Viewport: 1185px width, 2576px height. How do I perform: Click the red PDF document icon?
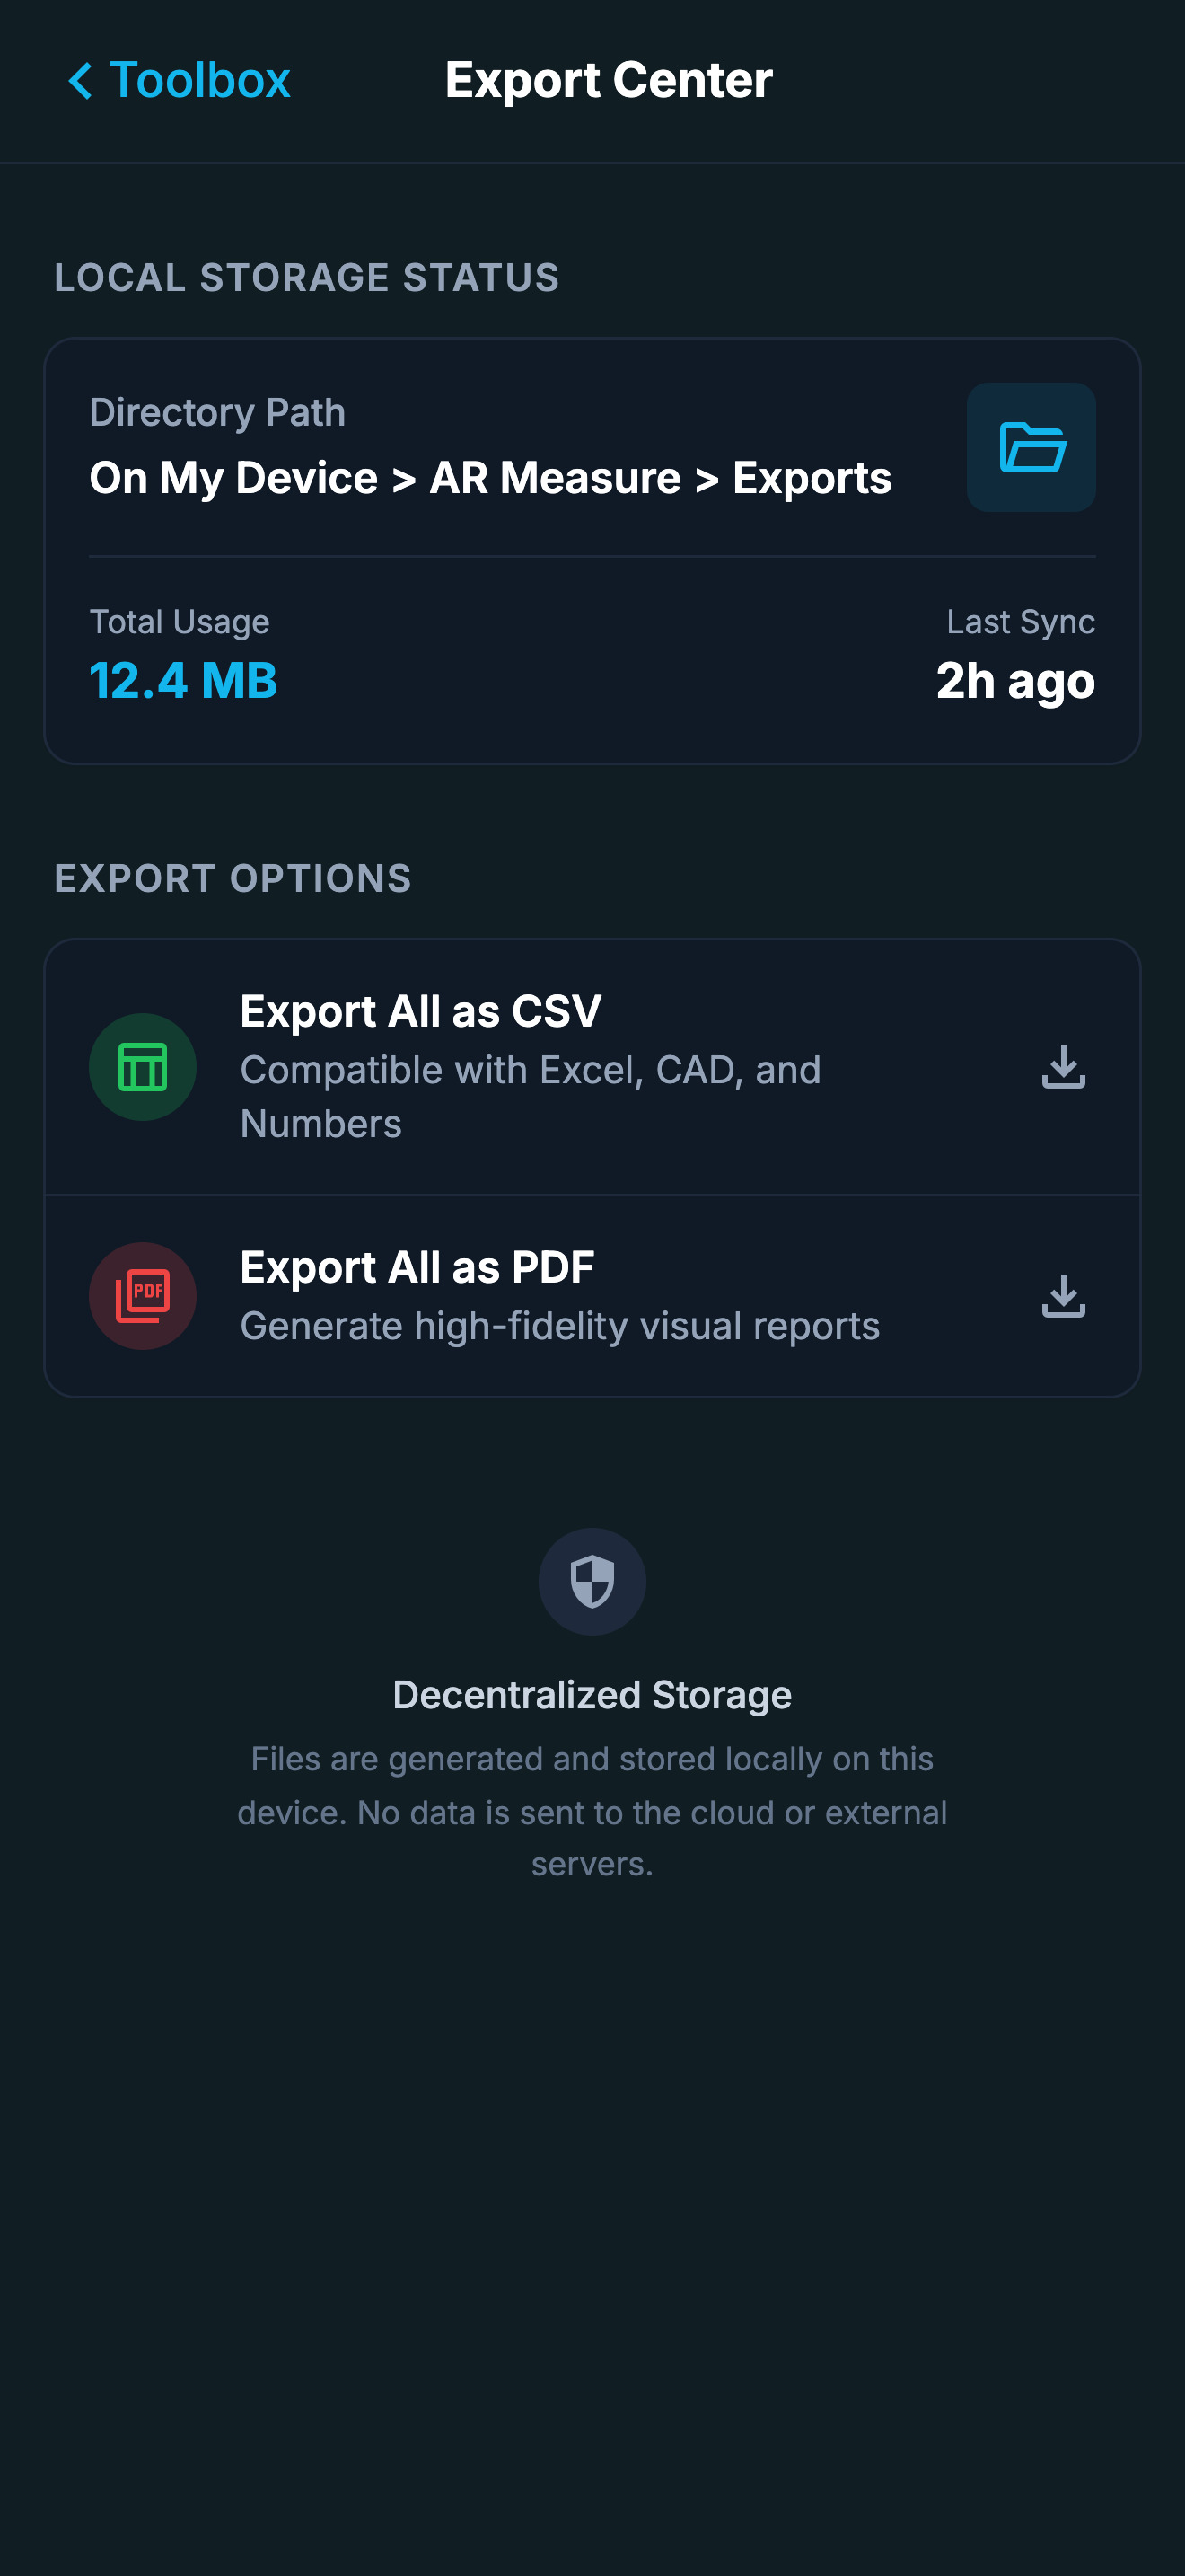pos(143,1296)
